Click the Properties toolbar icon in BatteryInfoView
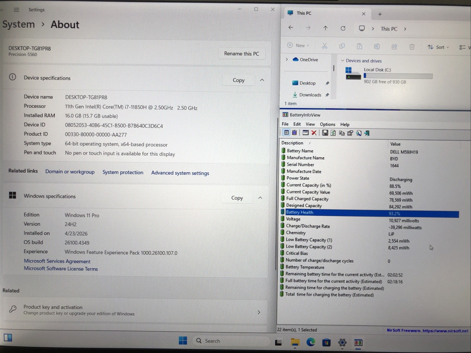The width and height of the screenshot is (471, 353). pos(350,133)
